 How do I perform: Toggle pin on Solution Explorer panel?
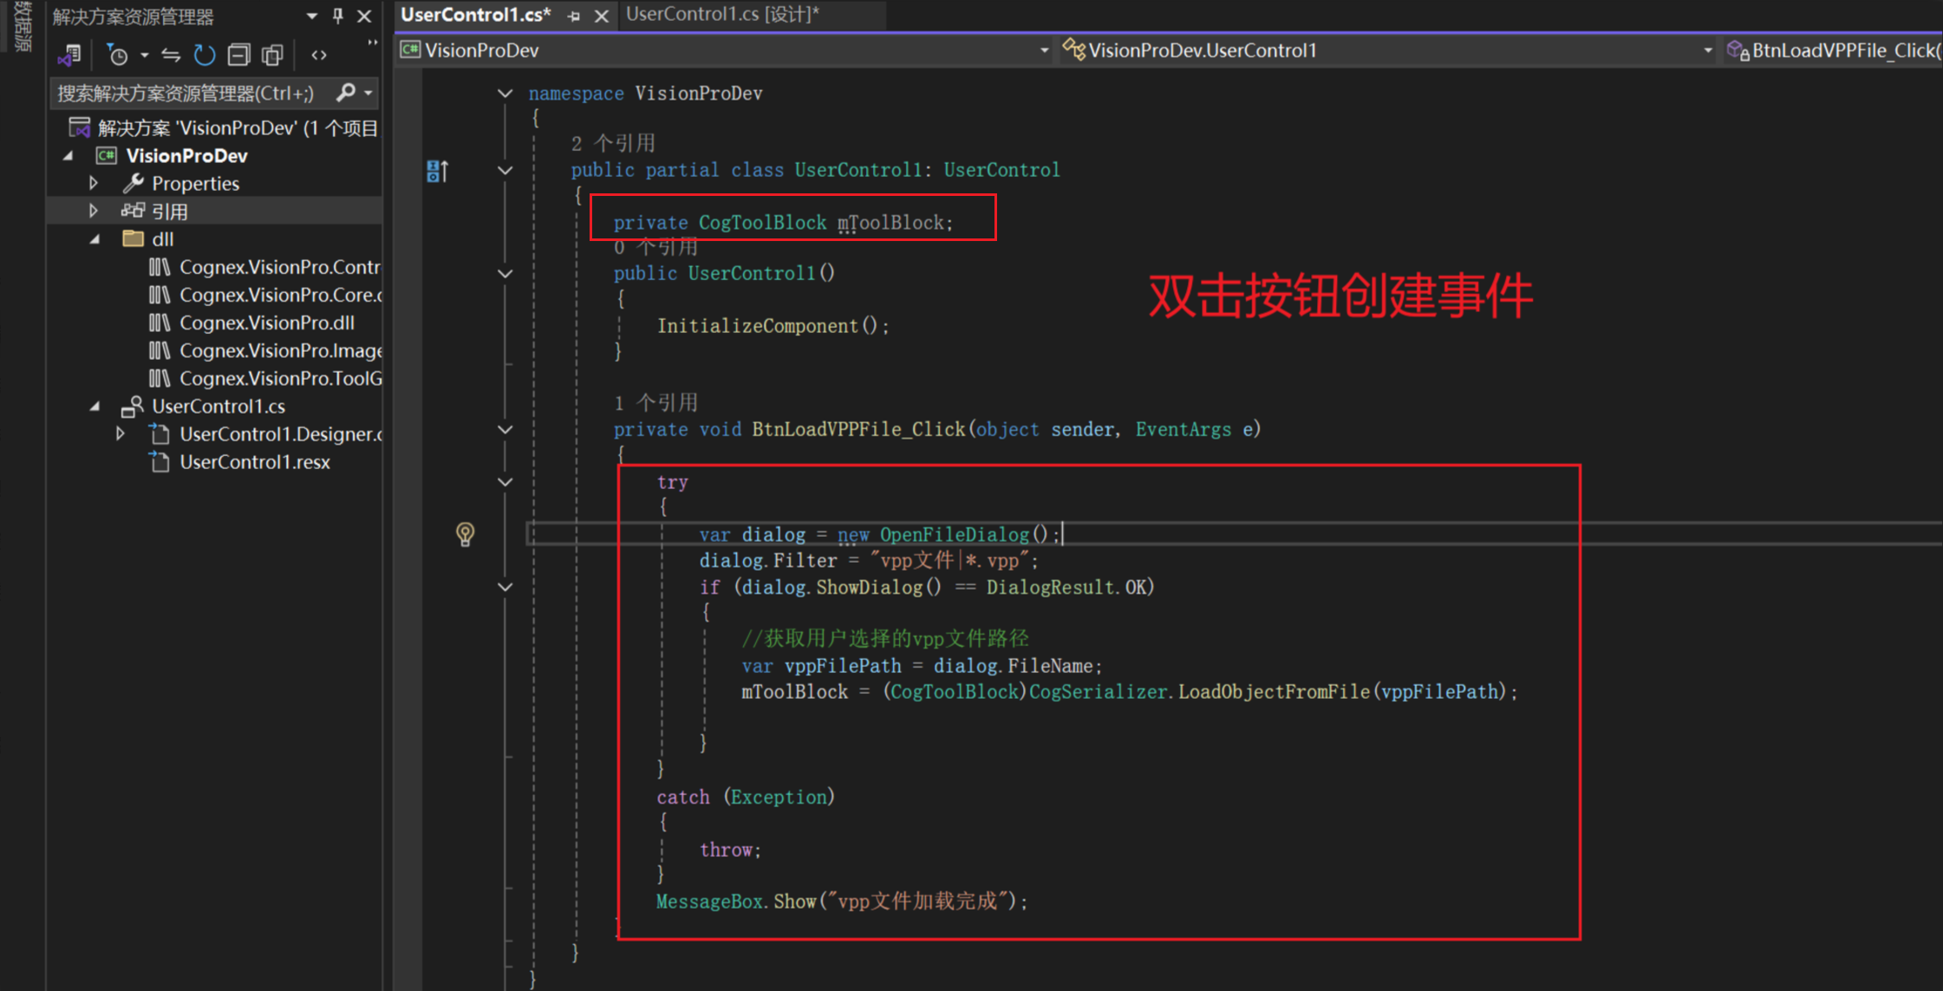click(338, 16)
